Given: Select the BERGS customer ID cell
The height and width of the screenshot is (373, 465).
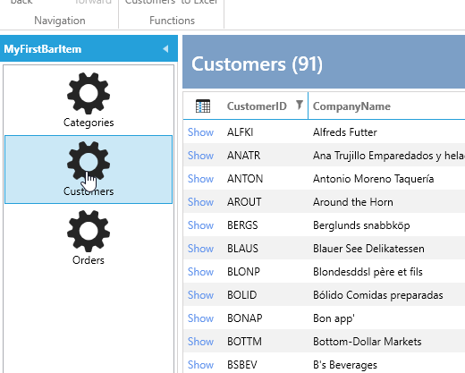Looking at the screenshot, I should point(242,225).
